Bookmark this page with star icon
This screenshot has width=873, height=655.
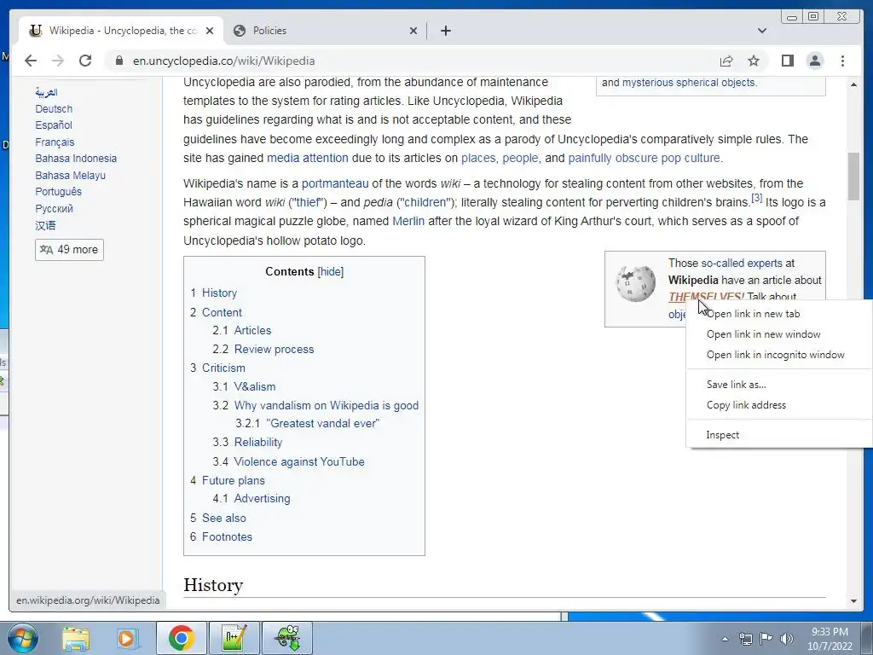pyautogui.click(x=754, y=61)
